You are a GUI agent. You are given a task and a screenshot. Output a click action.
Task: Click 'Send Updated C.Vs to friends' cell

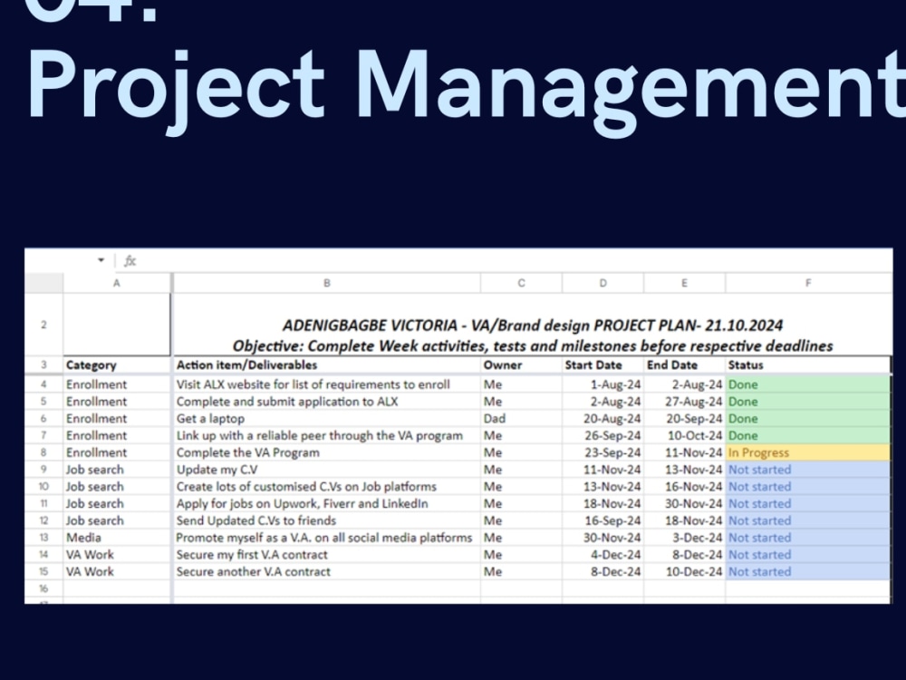point(326,521)
